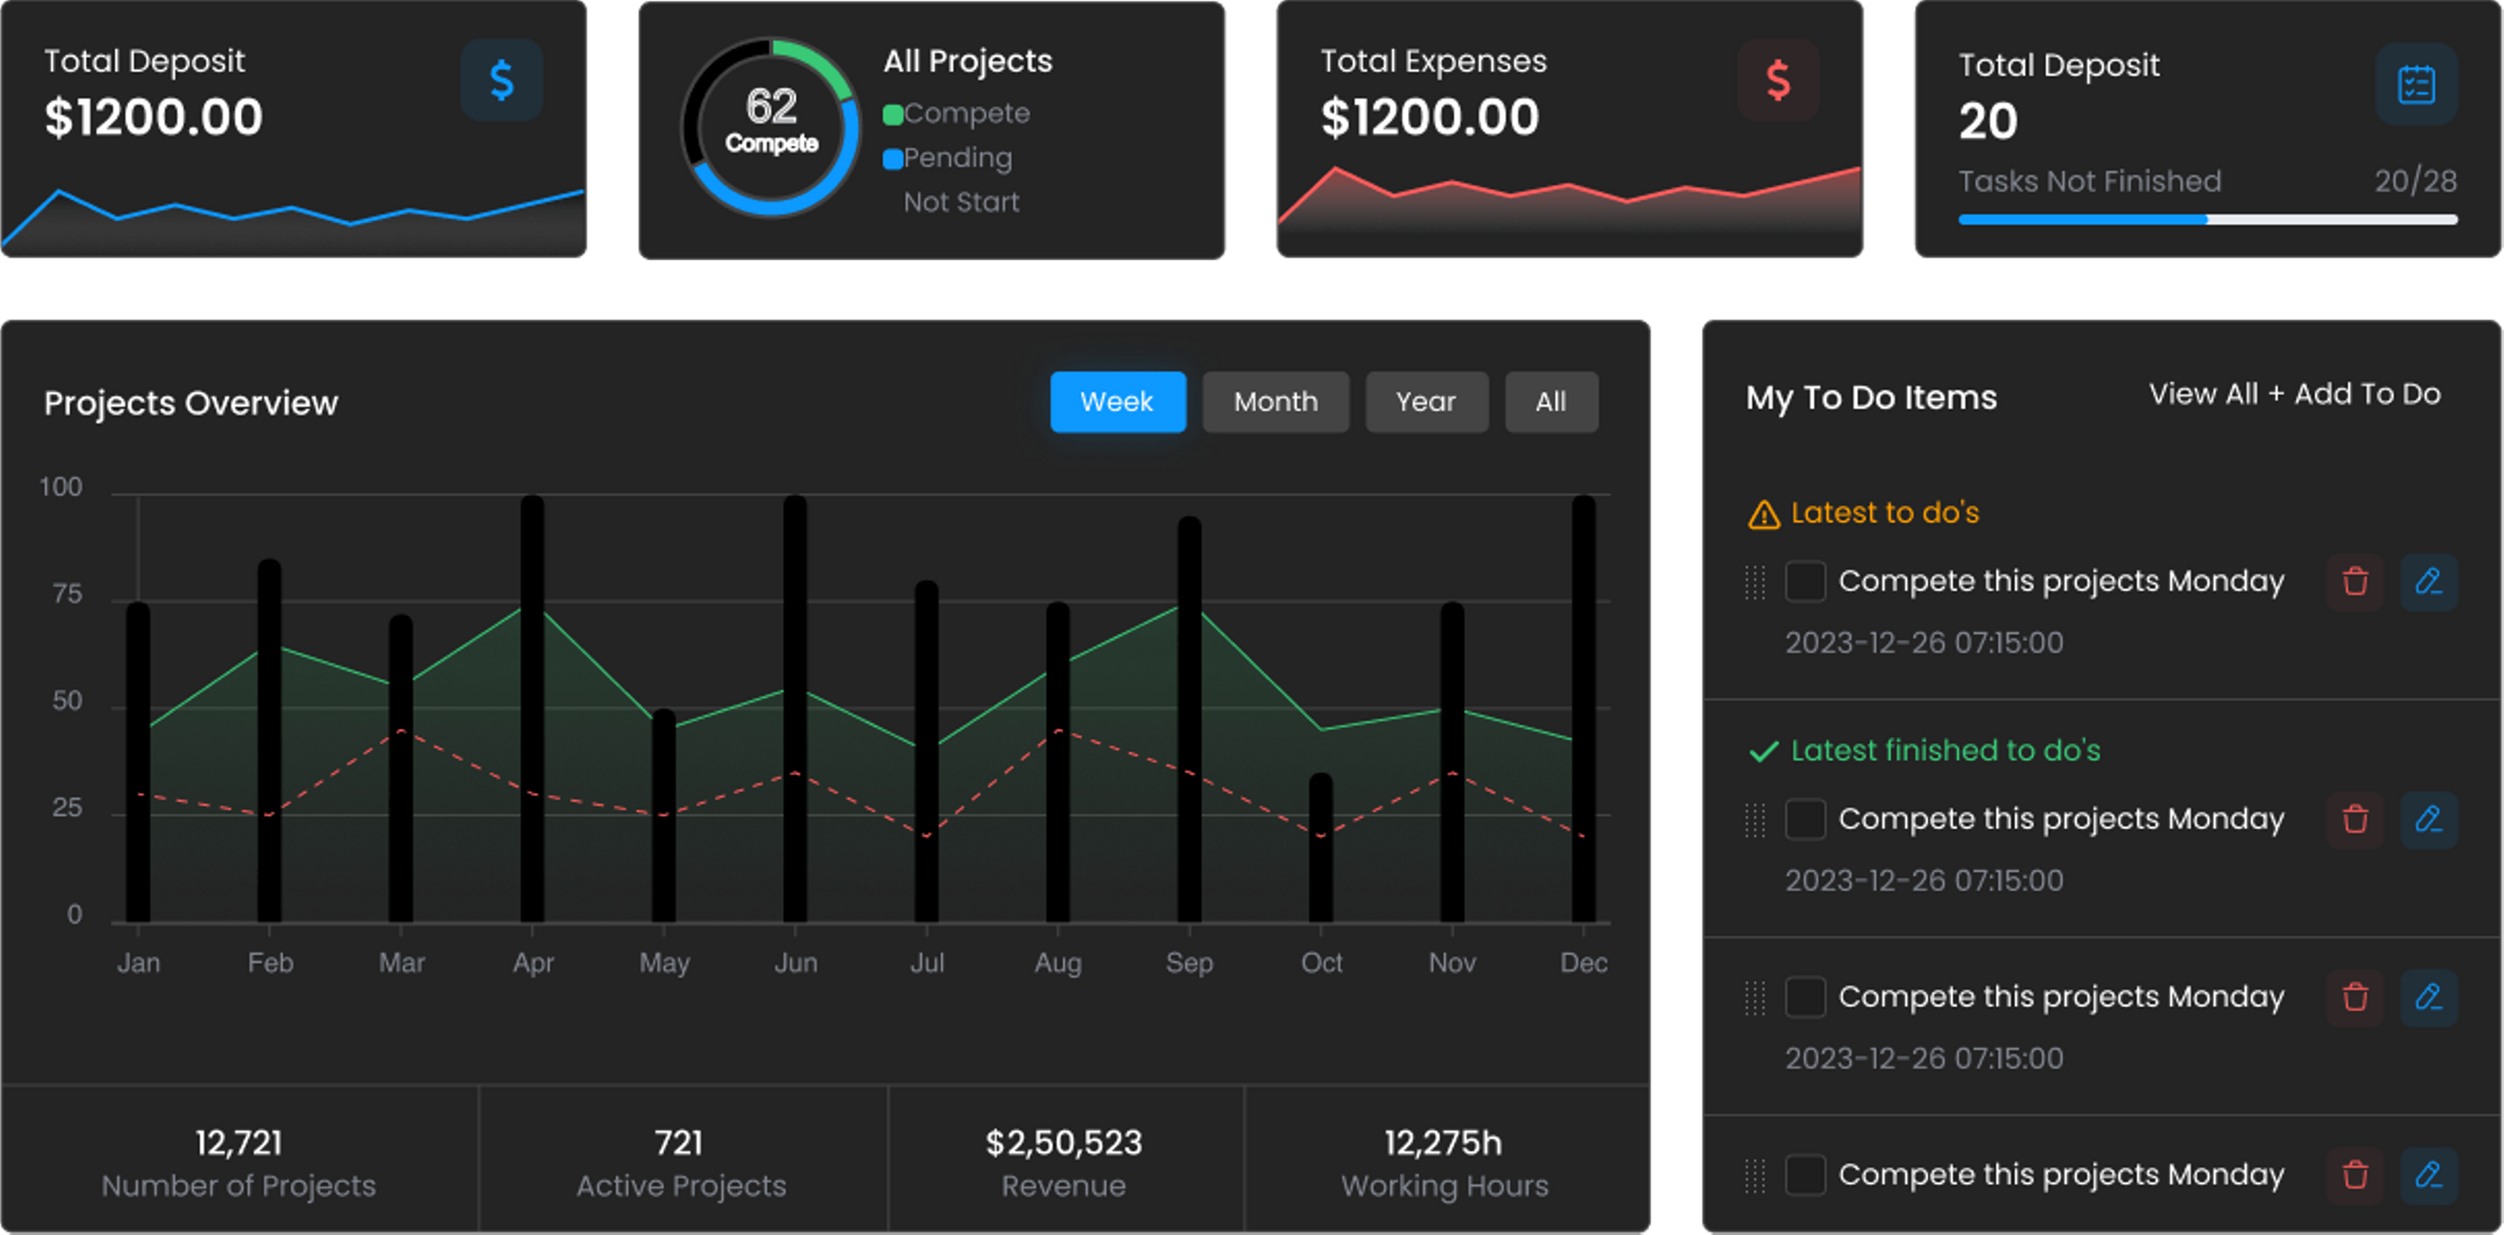Click the Apr bar in Projects Overview chart

pos(531,708)
